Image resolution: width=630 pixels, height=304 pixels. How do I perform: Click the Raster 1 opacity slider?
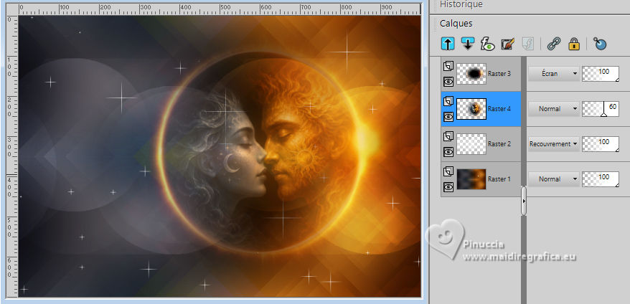click(601, 179)
